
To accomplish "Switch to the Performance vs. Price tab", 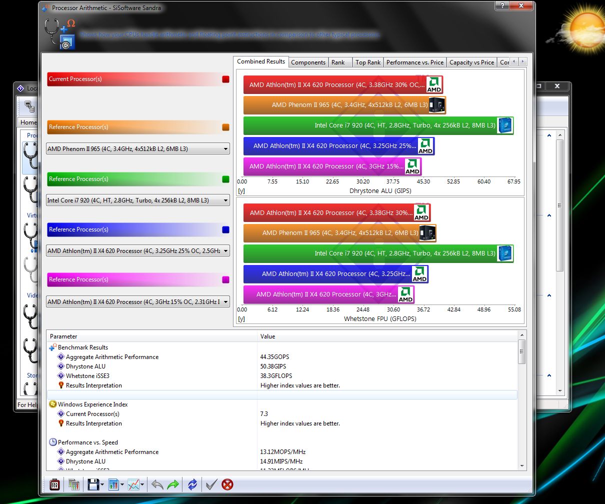I will (415, 62).
